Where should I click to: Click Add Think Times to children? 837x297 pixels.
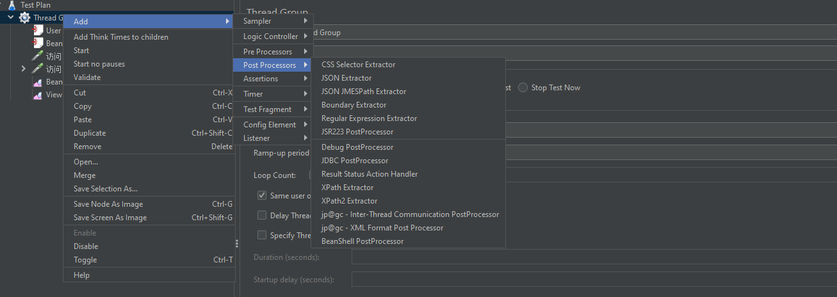coord(121,37)
